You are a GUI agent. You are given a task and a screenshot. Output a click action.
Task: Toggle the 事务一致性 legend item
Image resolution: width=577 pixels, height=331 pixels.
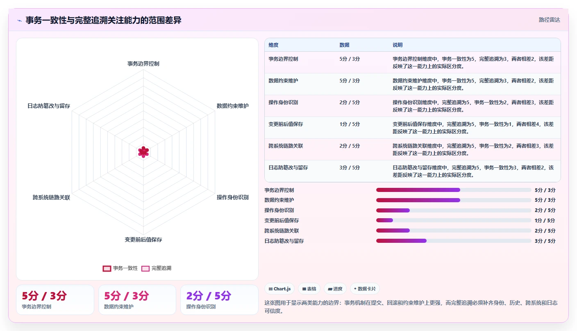120,268
